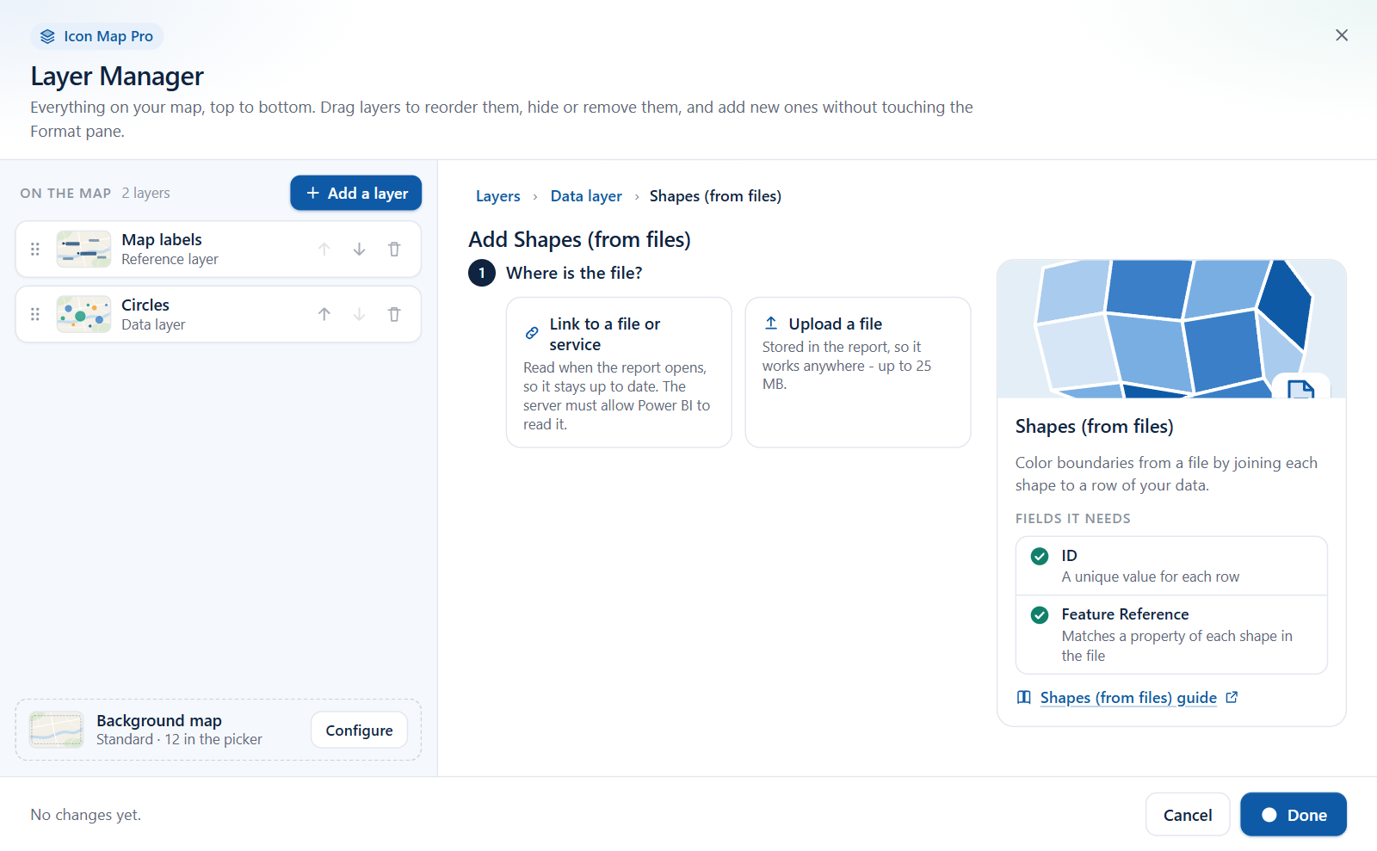Move Map labels layer down
Viewport: 1377px width, 851px height.
[359, 249]
